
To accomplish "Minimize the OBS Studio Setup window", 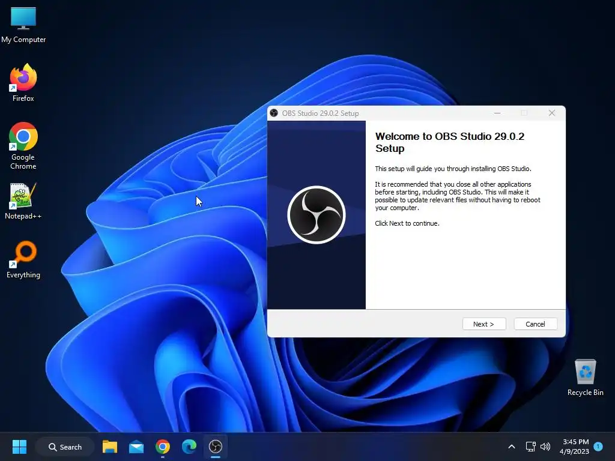I will point(497,113).
